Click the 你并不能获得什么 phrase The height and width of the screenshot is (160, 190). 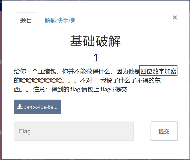click(86, 71)
